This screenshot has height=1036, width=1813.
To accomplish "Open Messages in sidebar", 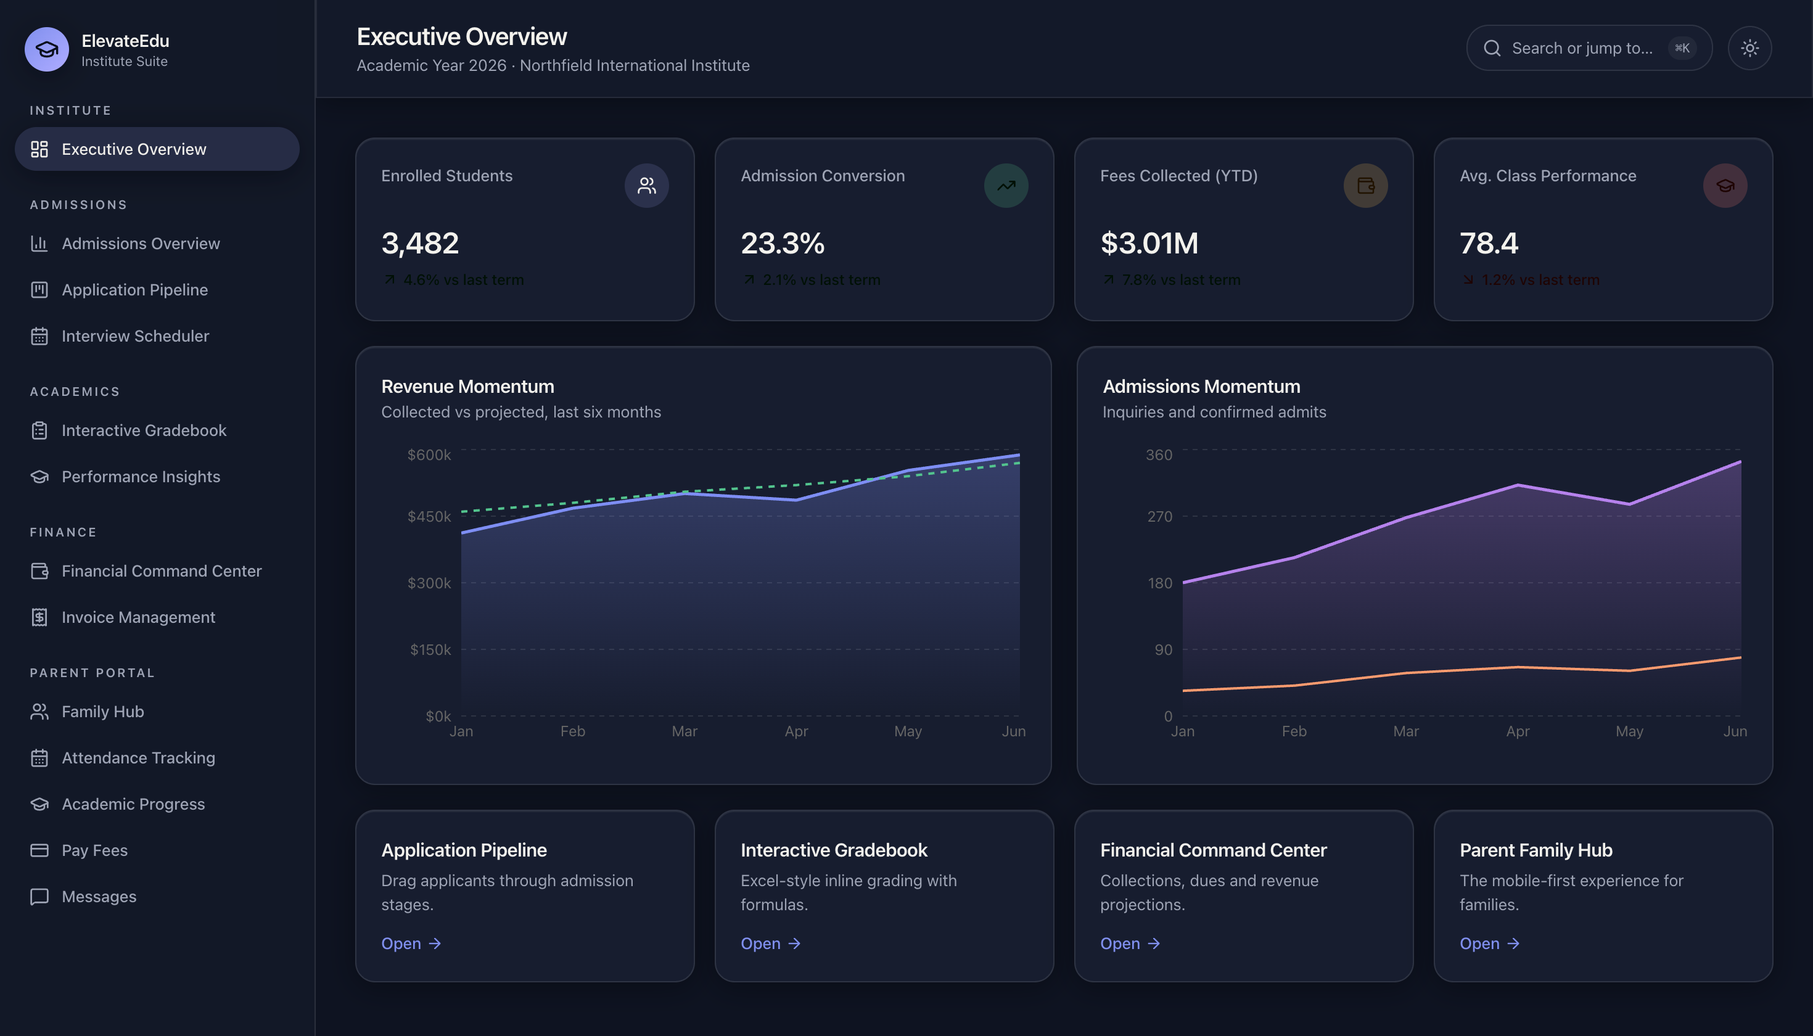I will click(x=157, y=897).
